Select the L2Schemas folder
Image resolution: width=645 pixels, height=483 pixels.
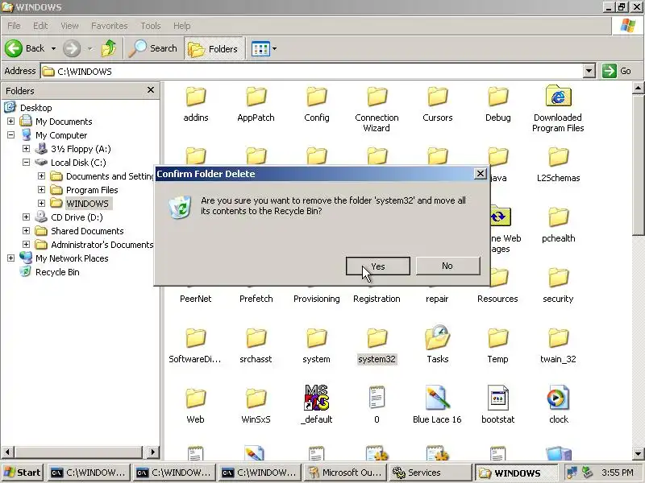(558, 165)
